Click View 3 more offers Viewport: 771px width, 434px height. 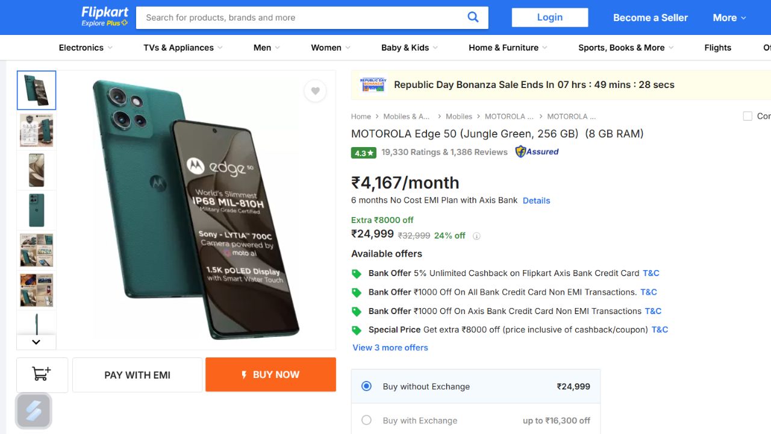point(390,348)
